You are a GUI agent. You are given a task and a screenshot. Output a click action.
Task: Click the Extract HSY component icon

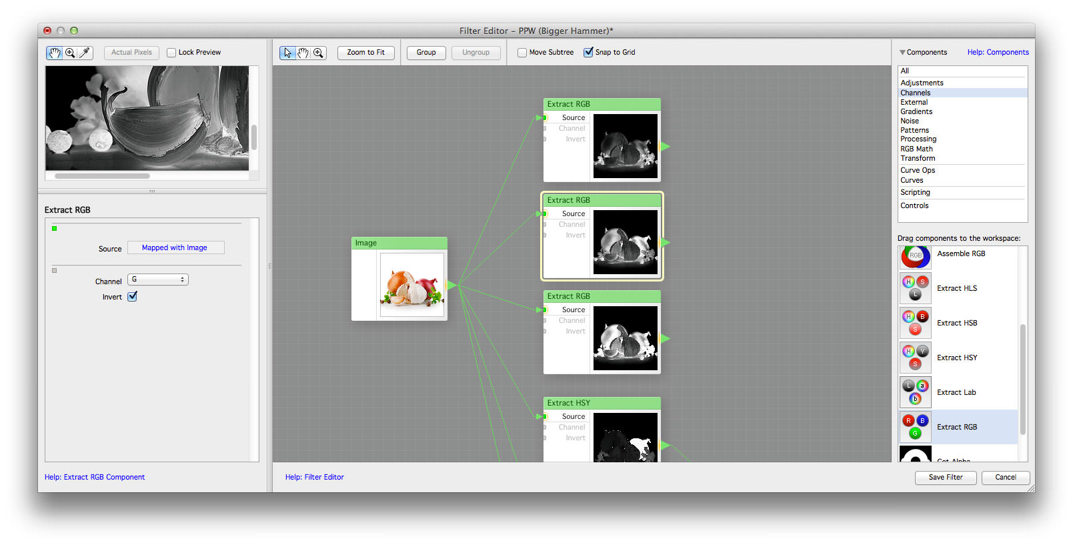916,358
